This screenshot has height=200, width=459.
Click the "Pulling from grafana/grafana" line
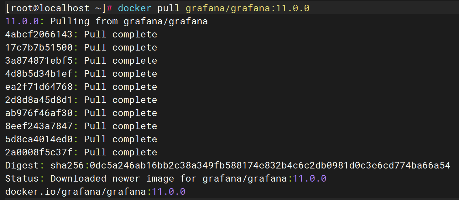[x=129, y=21]
